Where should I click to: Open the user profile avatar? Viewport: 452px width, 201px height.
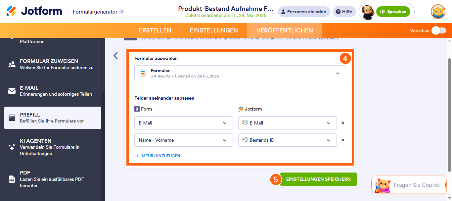click(x=438, y=12)
